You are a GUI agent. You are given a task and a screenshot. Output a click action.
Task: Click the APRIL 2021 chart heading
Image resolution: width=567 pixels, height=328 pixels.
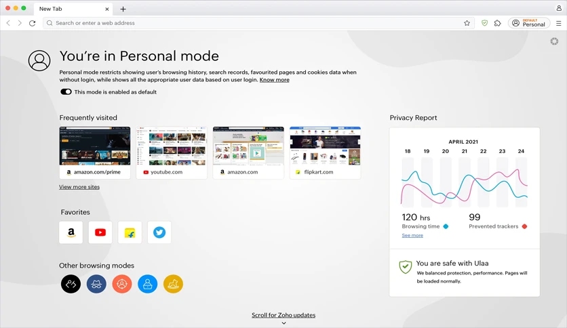463,142
